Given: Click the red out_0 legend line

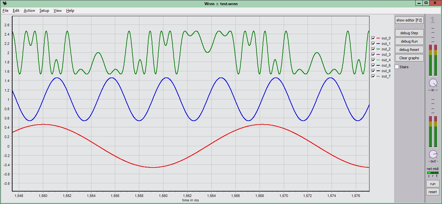Looking at the screenshot, I should click(378, 38).
